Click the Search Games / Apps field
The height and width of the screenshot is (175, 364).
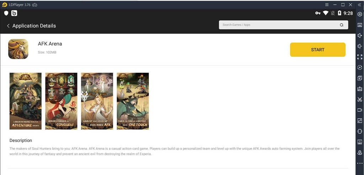click(283, 25)
